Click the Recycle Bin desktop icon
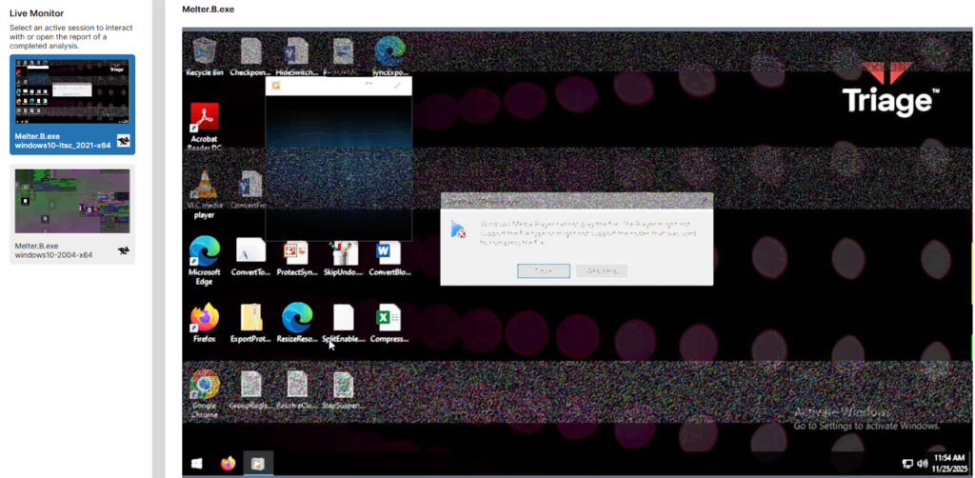The height and width of the screenshot is (478, 975). 205,54
